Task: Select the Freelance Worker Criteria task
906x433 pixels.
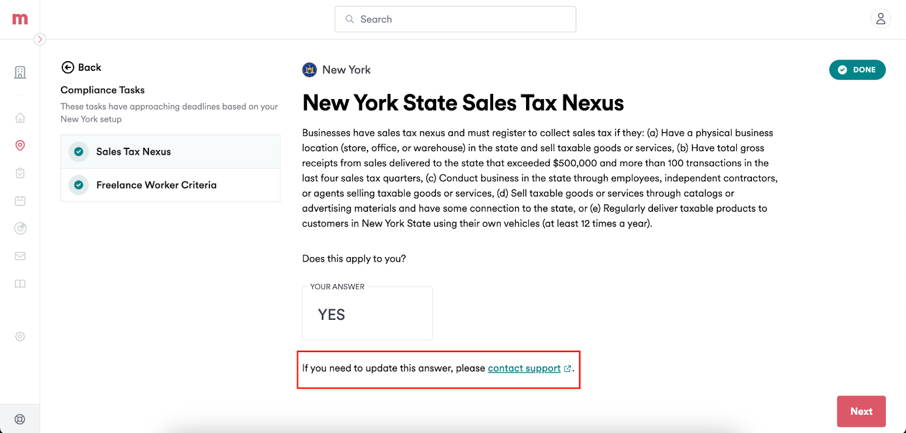Action: pyautogui.click(x=170, y=185)
